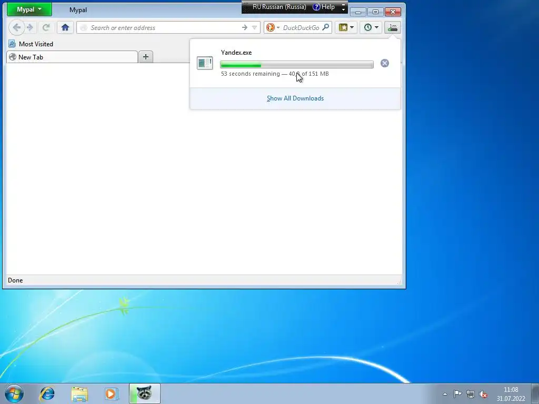
Task: Open the DuckDuckGo search engine selector
Action: [x=273, y=27]
